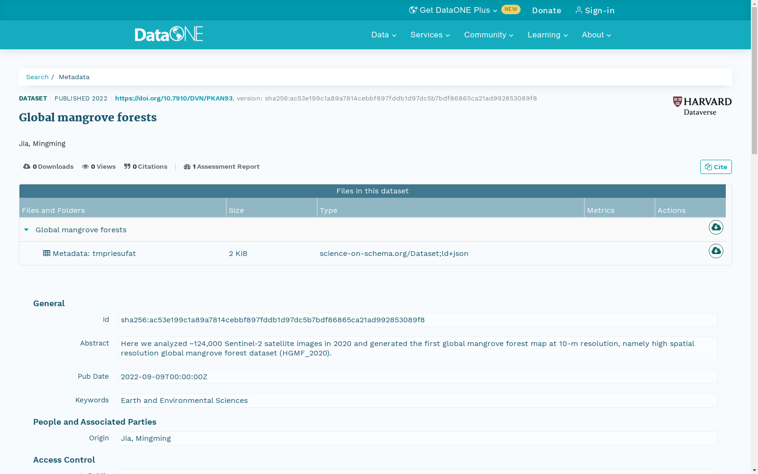Click the Donate link
The width and height of the screenshot is (758, 474).
[x=547, y=10]
